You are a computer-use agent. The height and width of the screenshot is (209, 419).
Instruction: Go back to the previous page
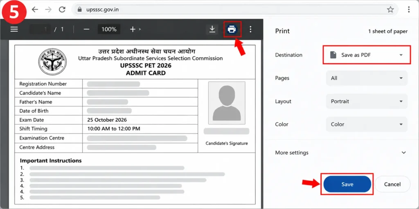pos(35,10)
